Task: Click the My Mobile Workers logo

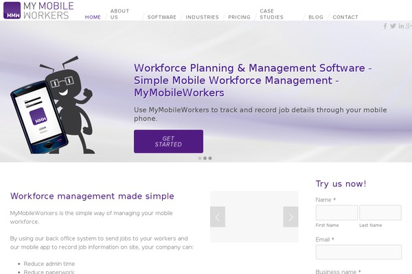Action: tap(38, 10)
